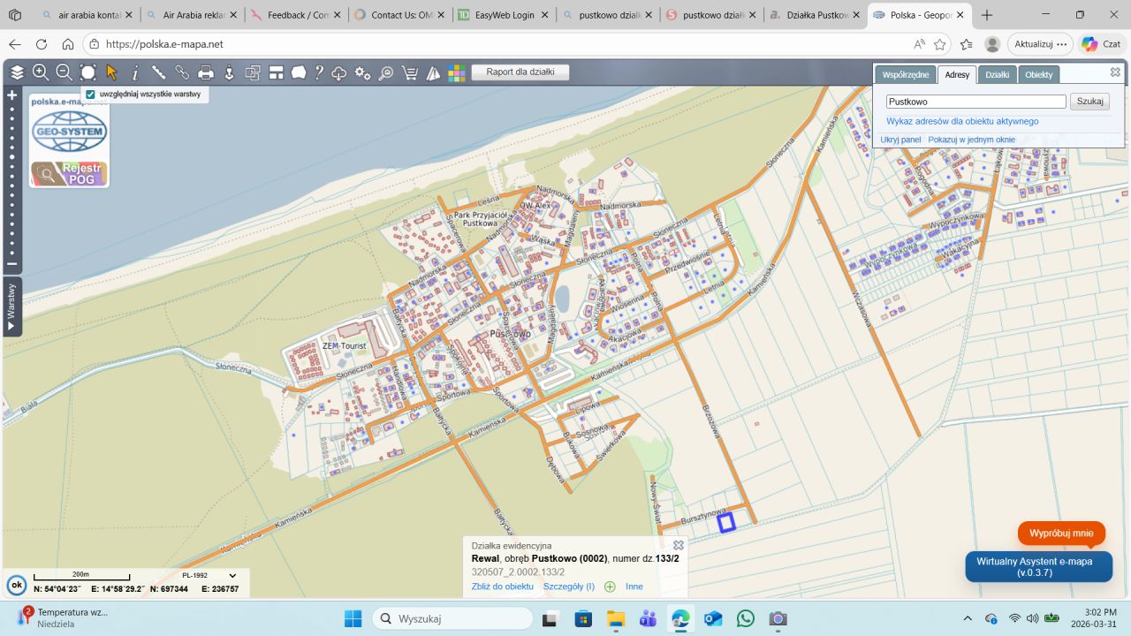
Task: Select the zoom in magnifier tool
Action: (41, 72)
